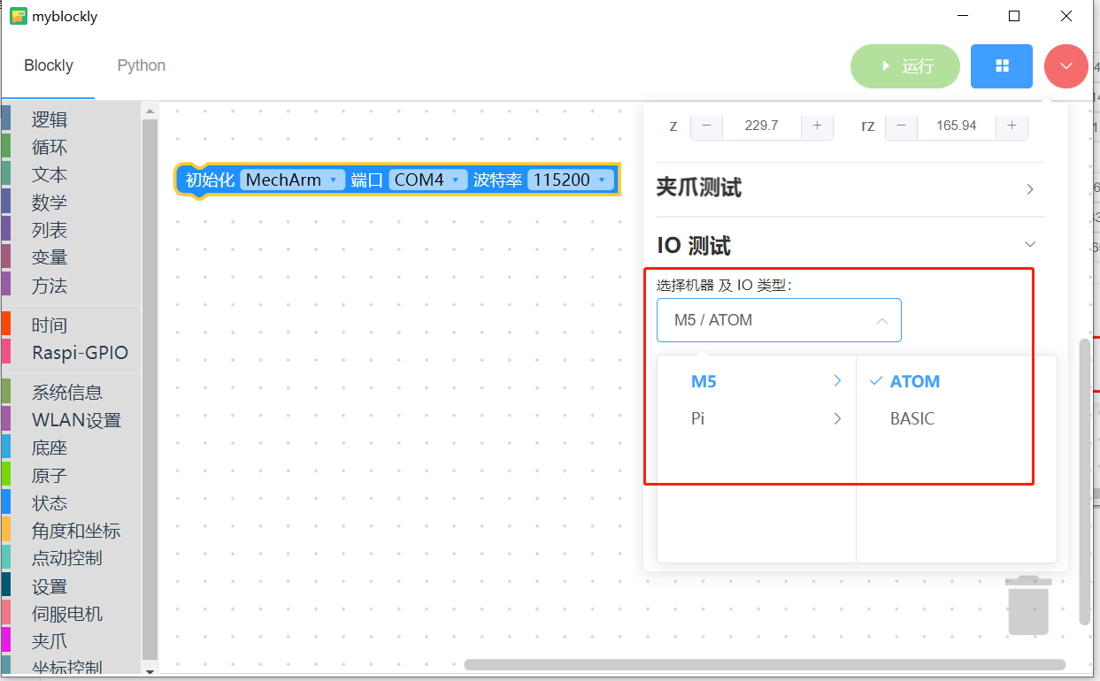Open the COM4 port dropdown
The height and width of the screenshot is (681, 1100).
point(427,180)
